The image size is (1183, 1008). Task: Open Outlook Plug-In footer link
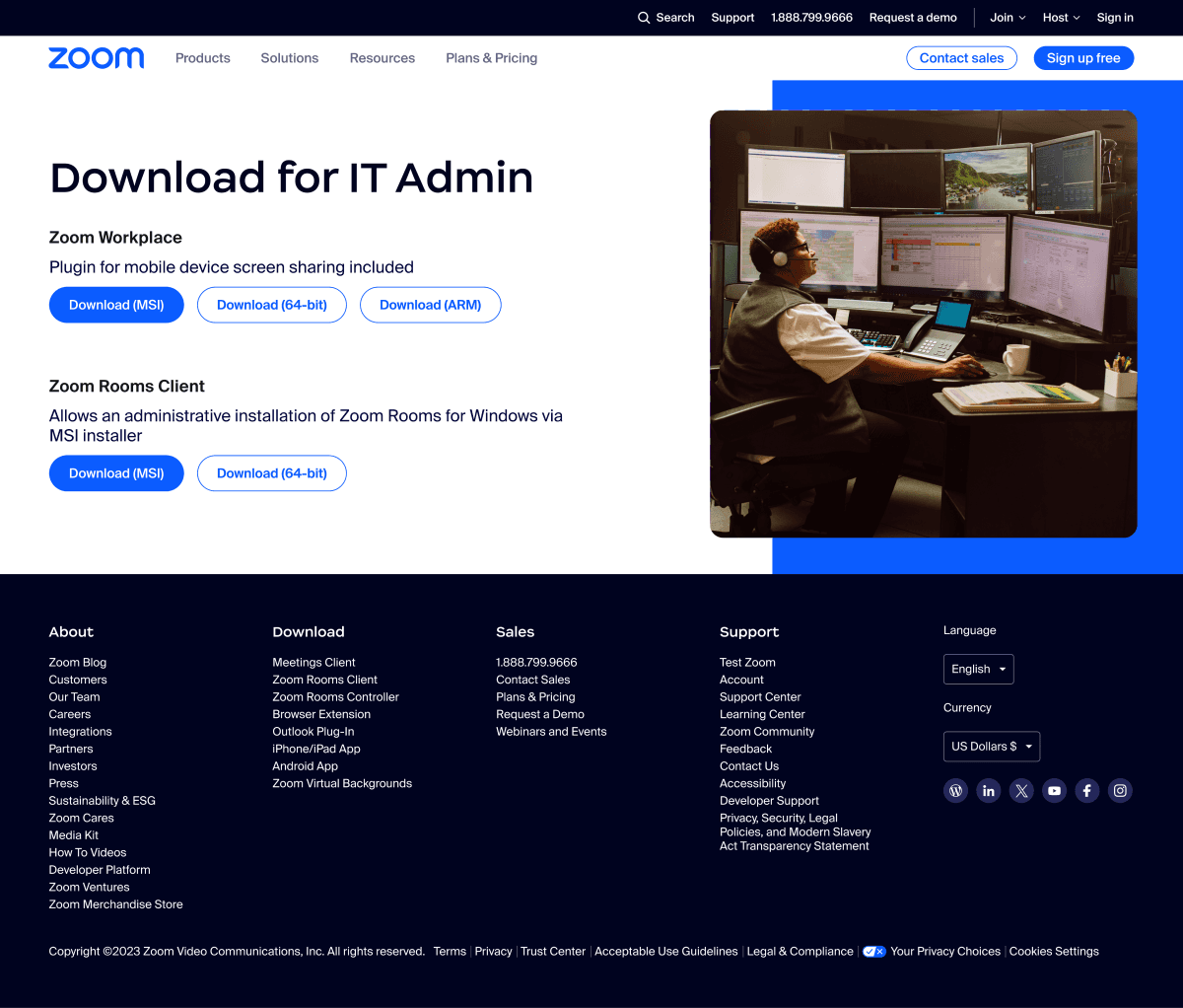313,732
